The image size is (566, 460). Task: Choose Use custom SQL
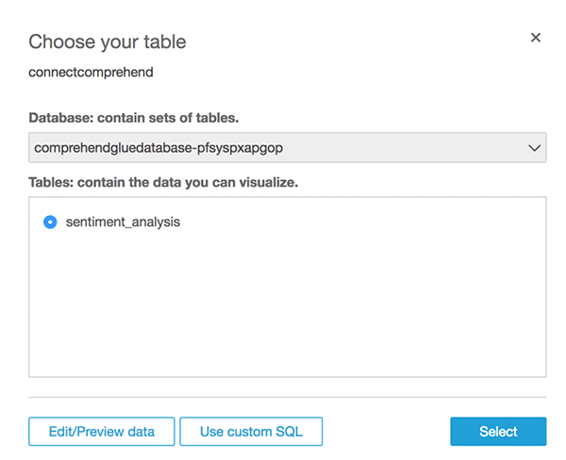point(251,432)
